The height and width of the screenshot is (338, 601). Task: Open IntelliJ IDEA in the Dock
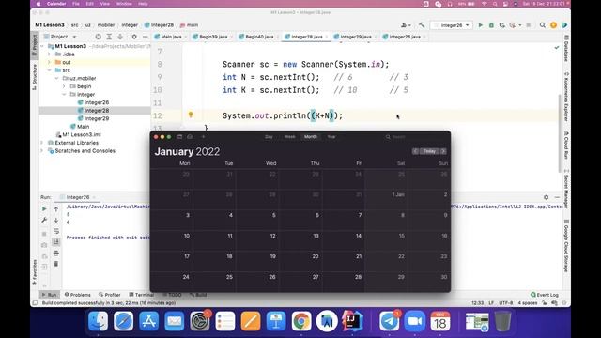point(352,321)
